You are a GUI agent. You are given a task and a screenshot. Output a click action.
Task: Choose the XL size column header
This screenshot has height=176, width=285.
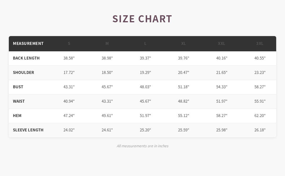point(184,43)
